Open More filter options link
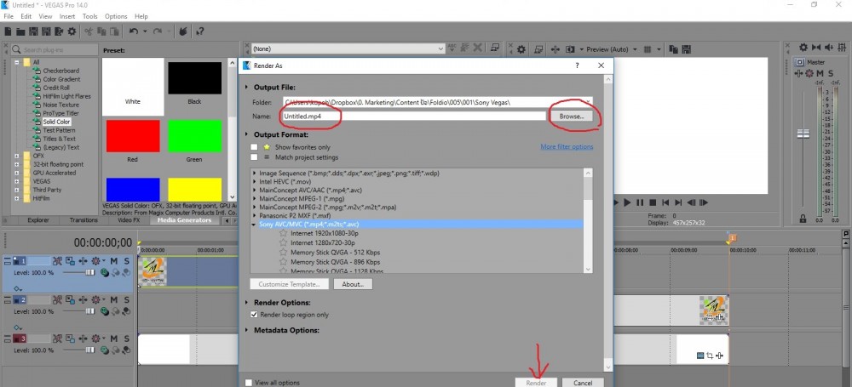This screenshot has width=852, height=387. pos(567,146)
